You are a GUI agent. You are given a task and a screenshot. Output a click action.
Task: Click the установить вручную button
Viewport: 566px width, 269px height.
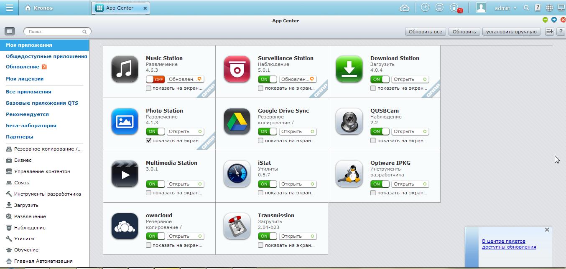pos(511,32)
